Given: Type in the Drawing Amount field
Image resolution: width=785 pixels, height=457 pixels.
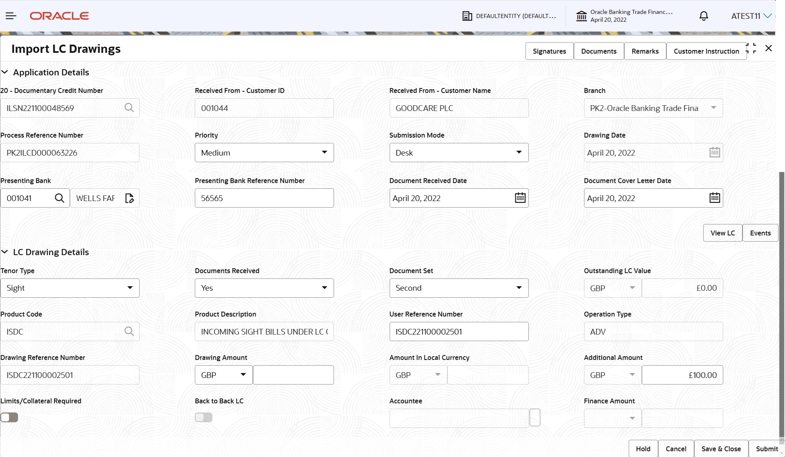Looking at the screenshot, I should 293,375.
